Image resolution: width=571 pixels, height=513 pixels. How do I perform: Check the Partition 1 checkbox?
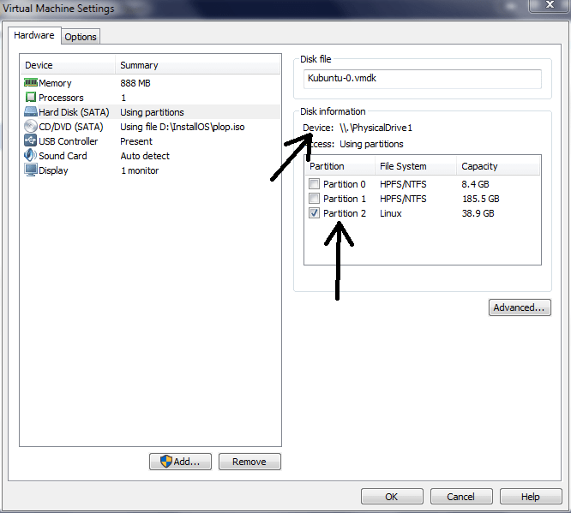tap(315, 199)
